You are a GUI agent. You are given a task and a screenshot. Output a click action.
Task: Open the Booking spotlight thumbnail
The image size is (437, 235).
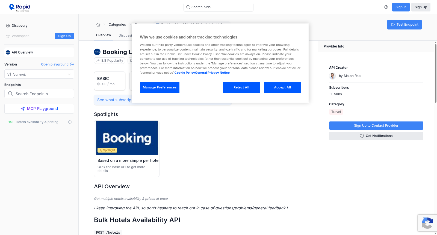tap(127, 138)
